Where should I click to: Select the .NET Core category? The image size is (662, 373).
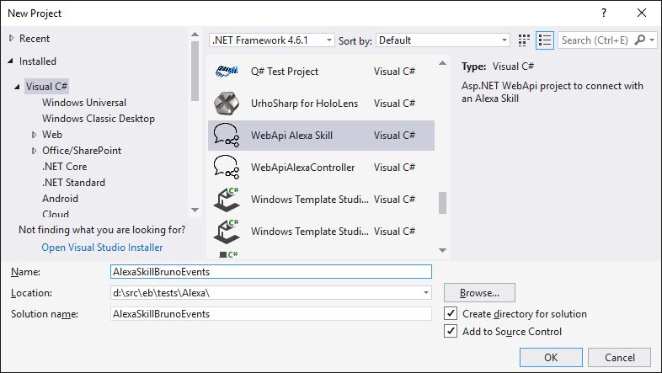click(x=64, y=167)
